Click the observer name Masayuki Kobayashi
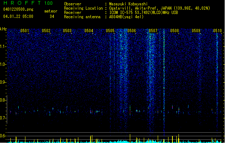 click(128, 4)
